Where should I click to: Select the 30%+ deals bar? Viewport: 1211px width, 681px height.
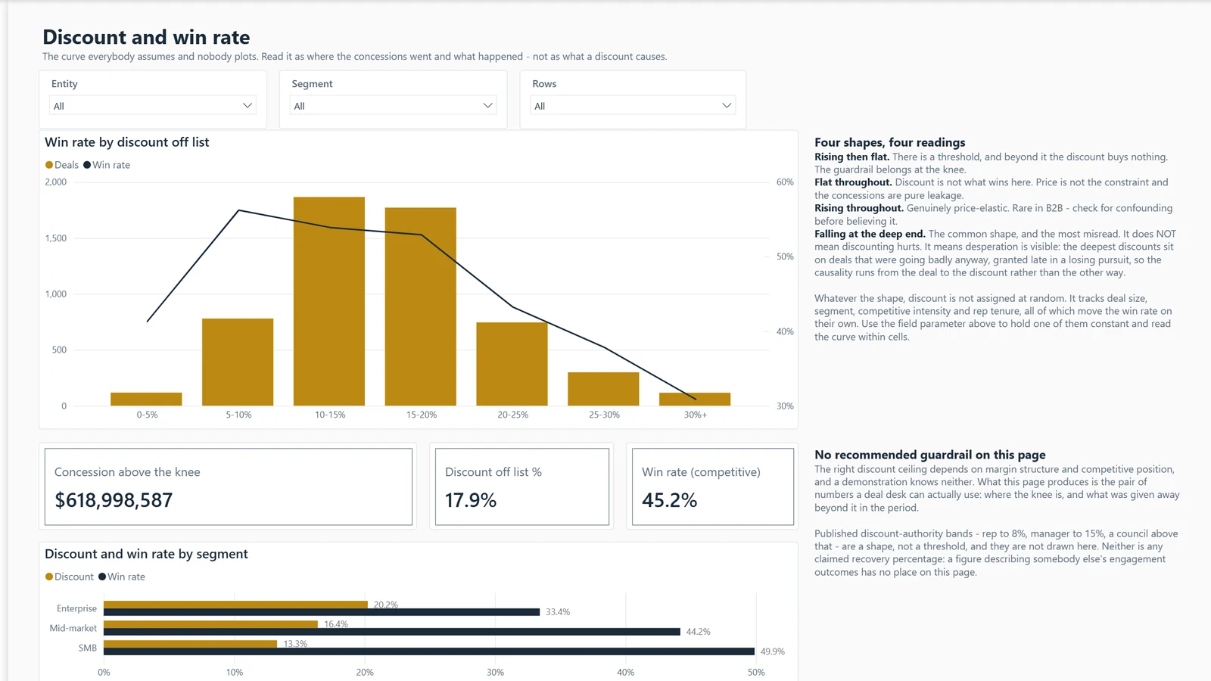(695, 399)
